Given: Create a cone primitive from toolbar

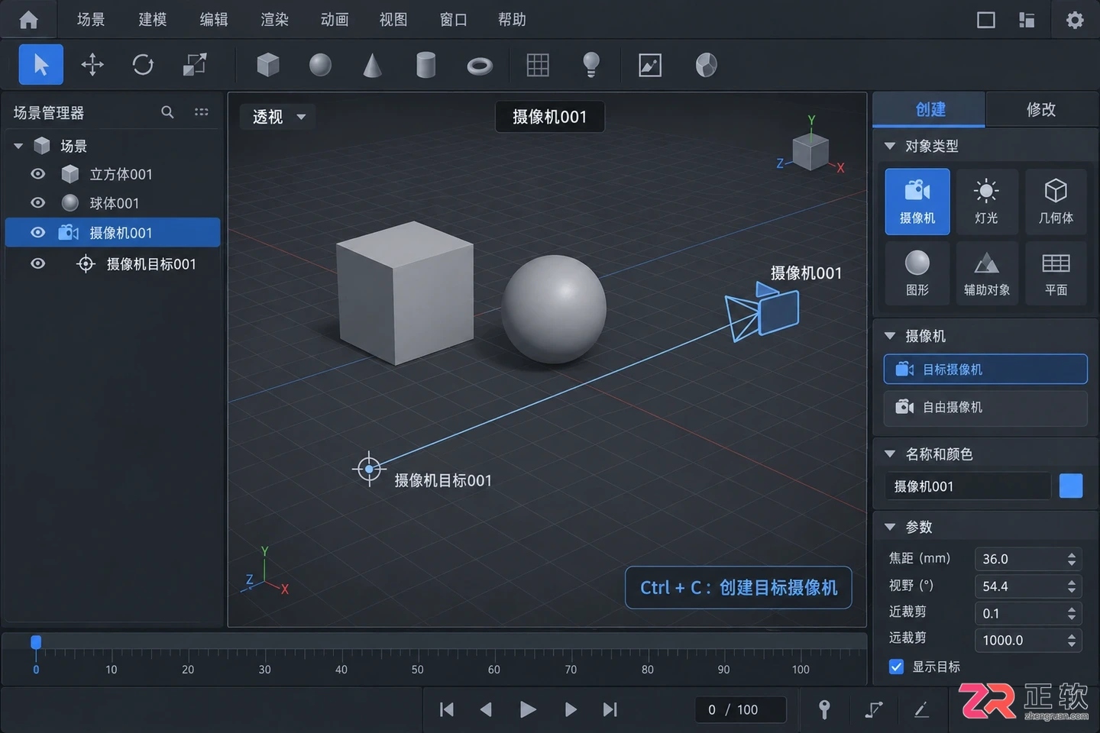Looking at the screenshot, I should point(372,65).
